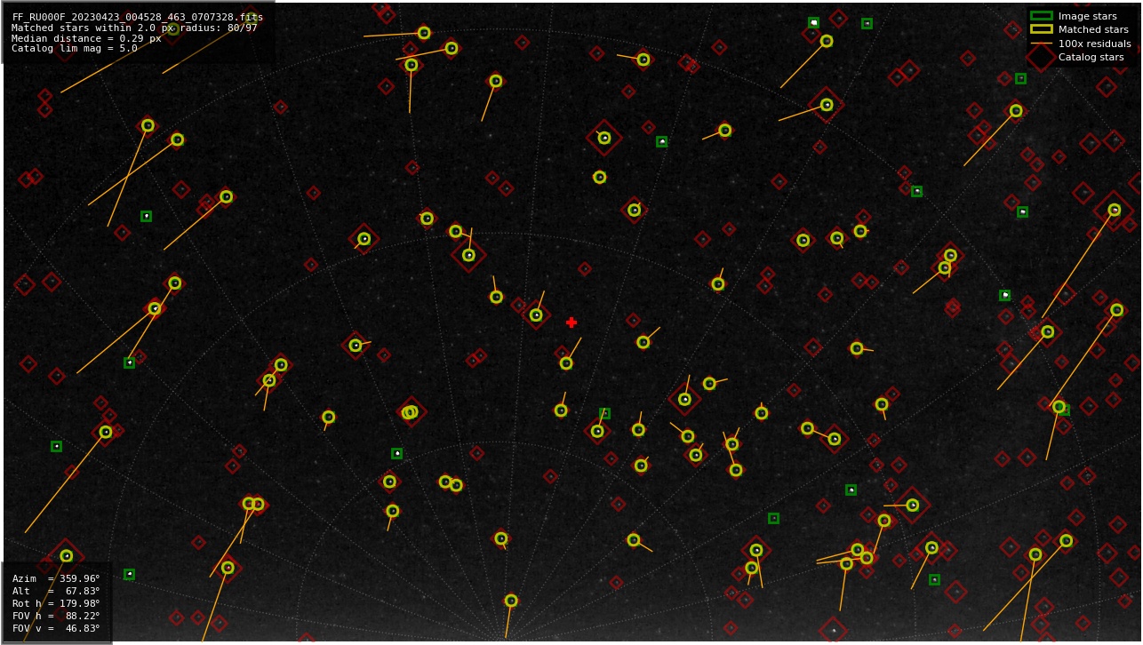The image size is (1143, 645).
Task: Click the 'FOV v = 46.83°' value
Action: pyautogui.click(x=56, y=628)
